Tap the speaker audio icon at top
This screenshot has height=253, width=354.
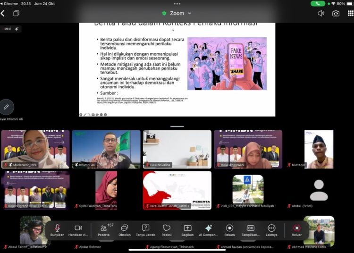pos(321,13)
